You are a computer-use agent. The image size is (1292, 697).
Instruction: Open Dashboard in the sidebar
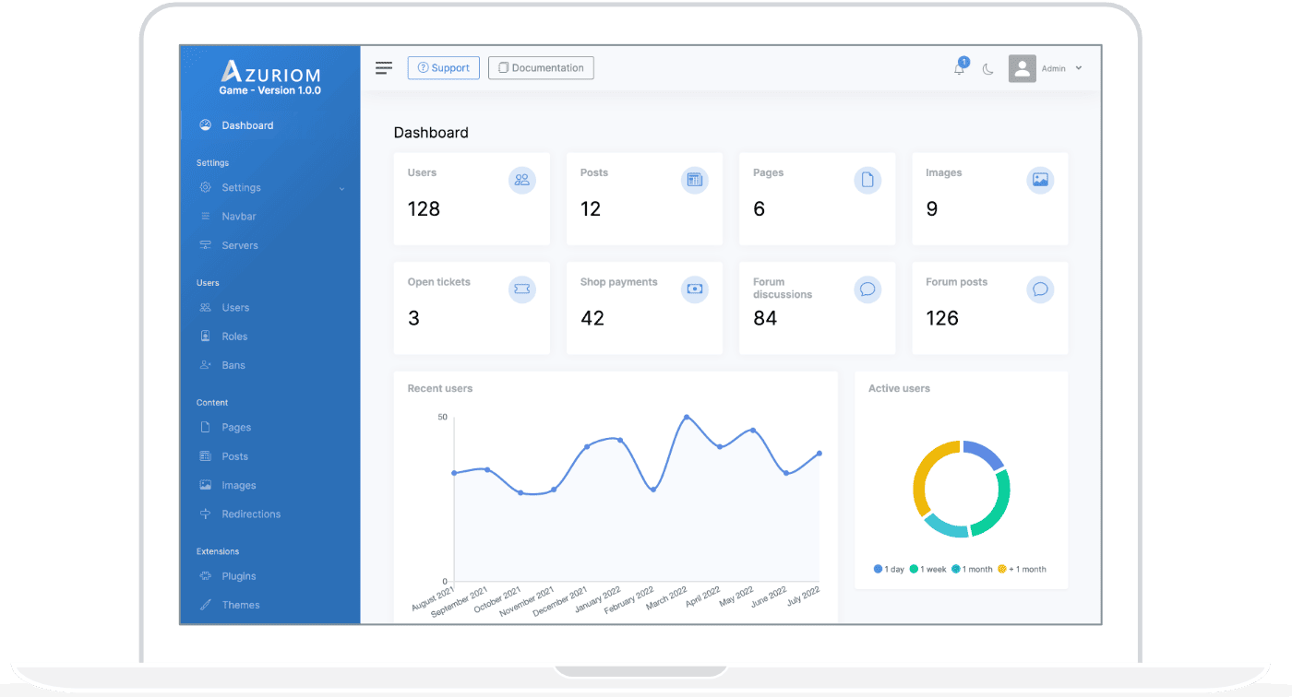247,125
